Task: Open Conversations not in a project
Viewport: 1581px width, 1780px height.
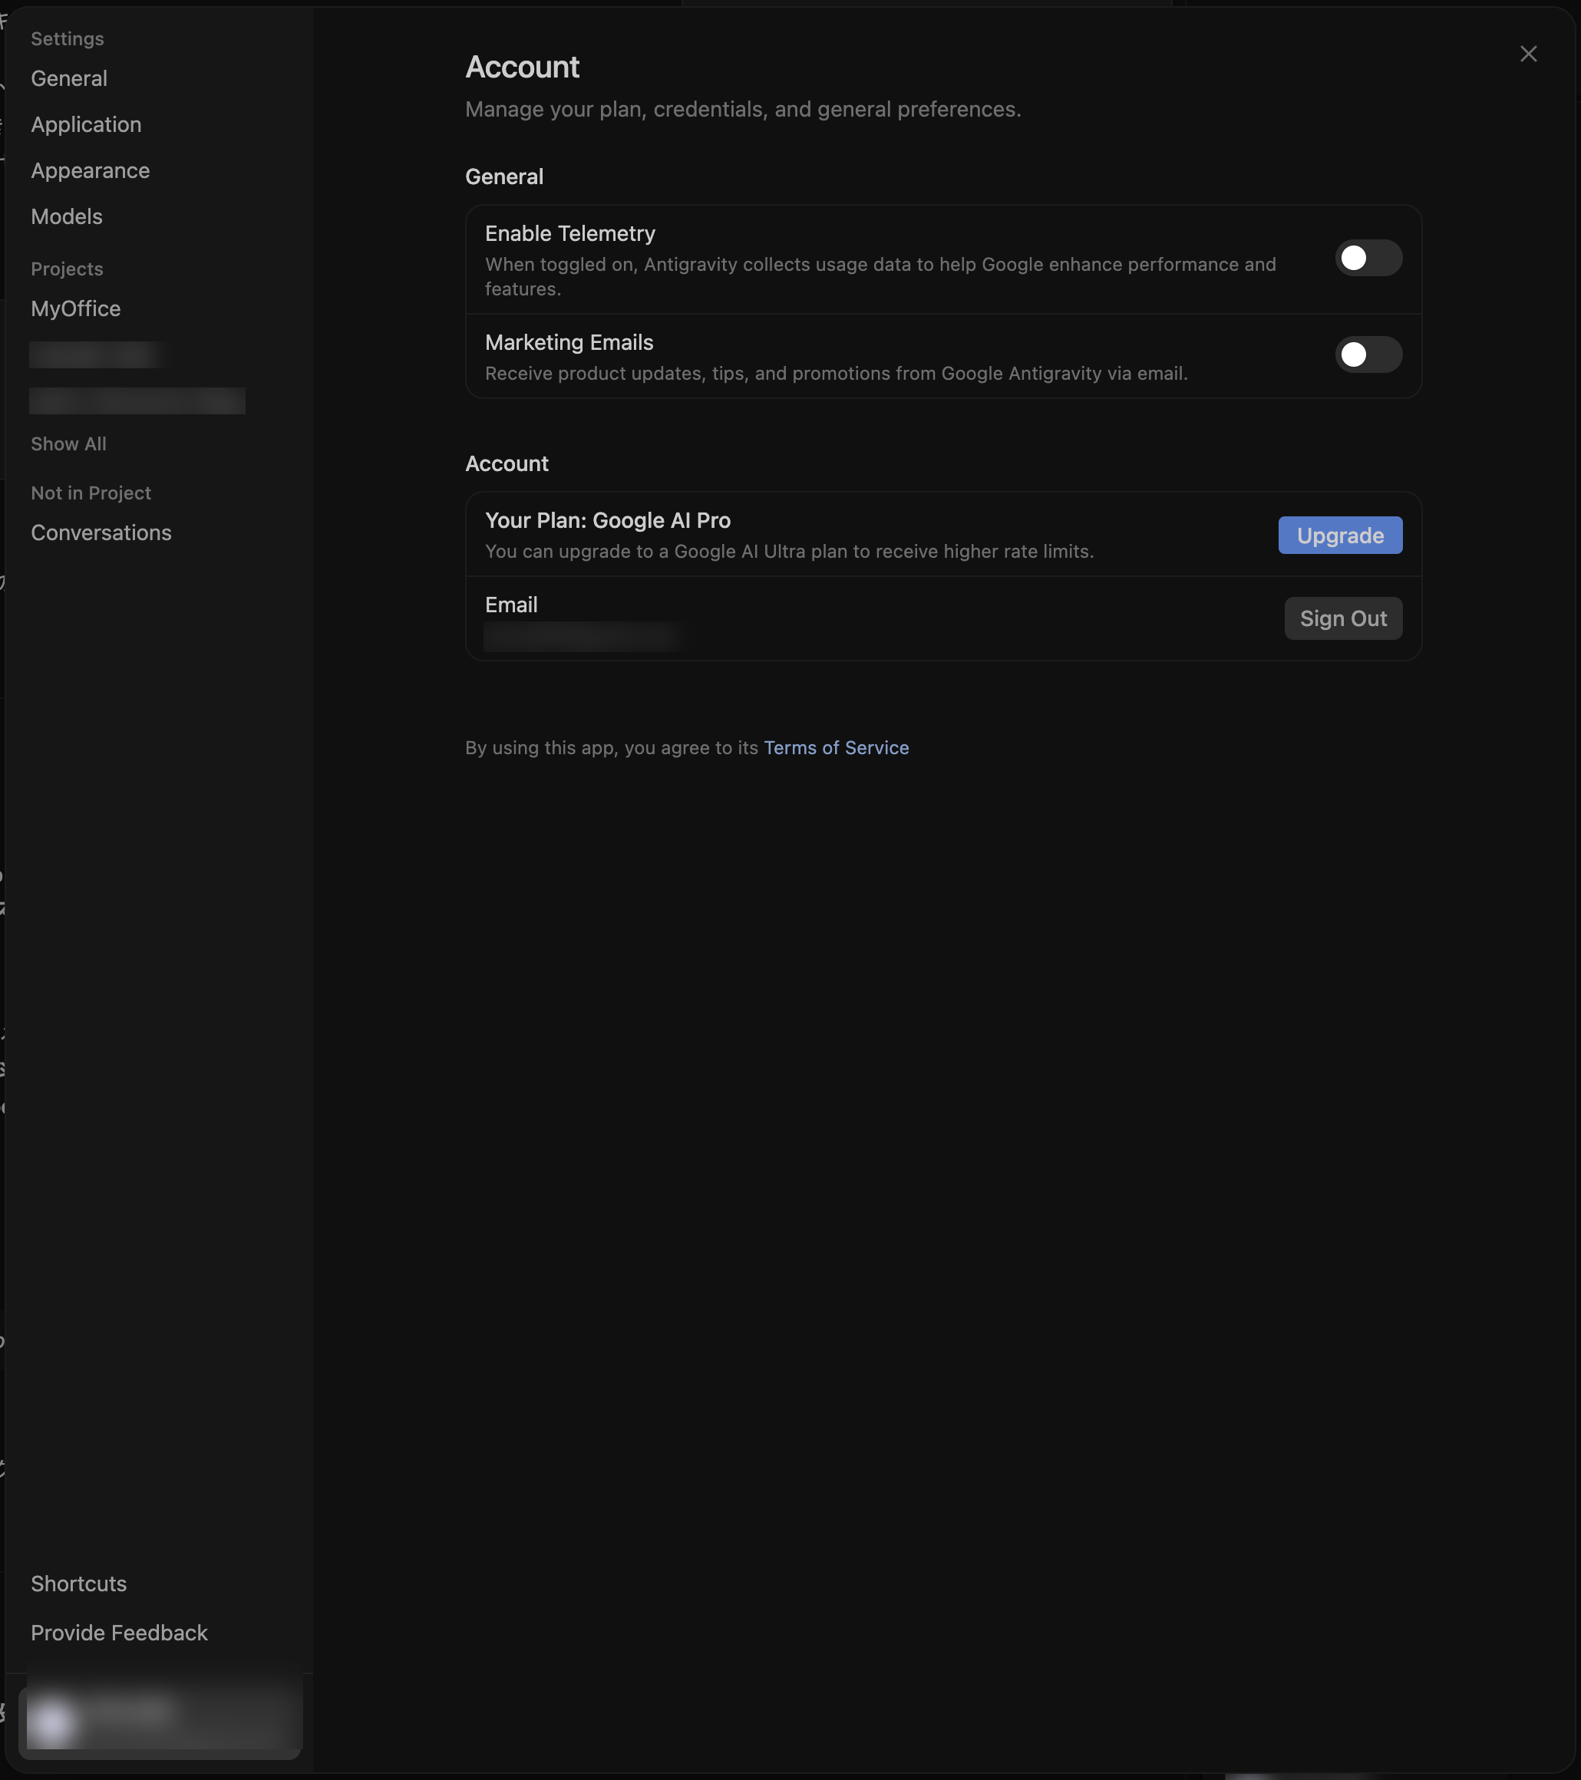Action: [101, 533]
